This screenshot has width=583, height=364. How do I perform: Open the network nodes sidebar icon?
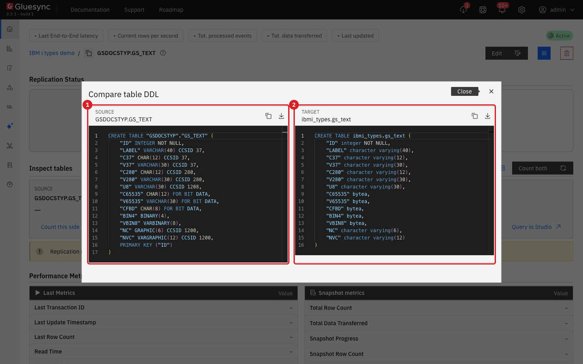coord(10,146)
